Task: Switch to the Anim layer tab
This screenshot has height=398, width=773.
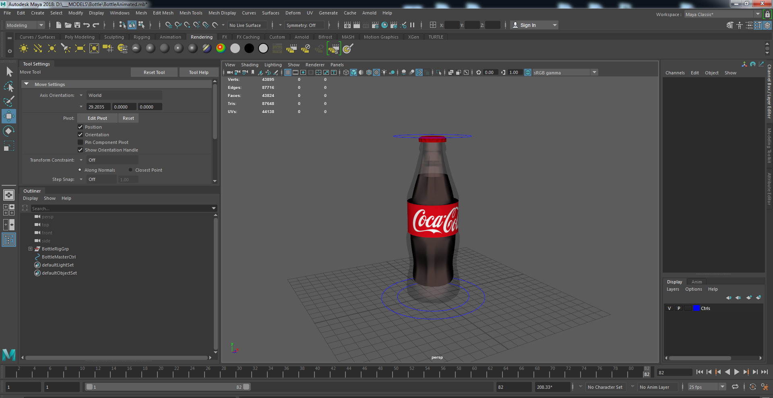Action: click(697, 282)
